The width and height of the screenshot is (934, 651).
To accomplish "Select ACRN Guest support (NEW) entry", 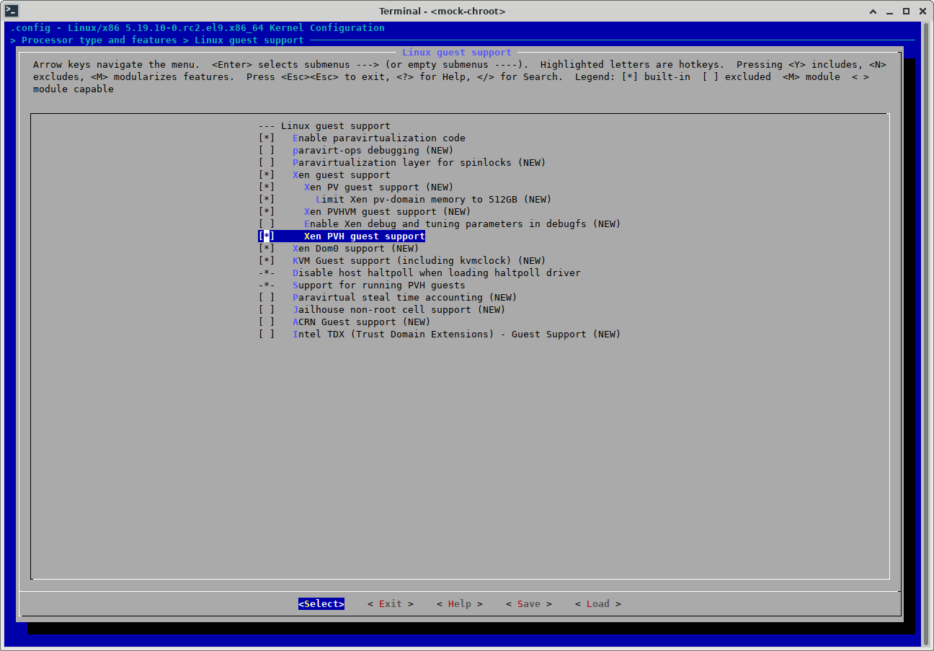I will (362, 322).
